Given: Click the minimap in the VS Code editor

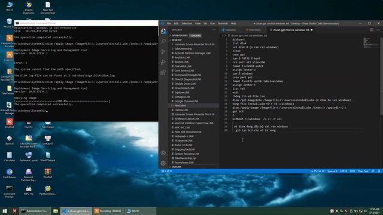Looking at the screenshot, I should (x=371, y=42).
